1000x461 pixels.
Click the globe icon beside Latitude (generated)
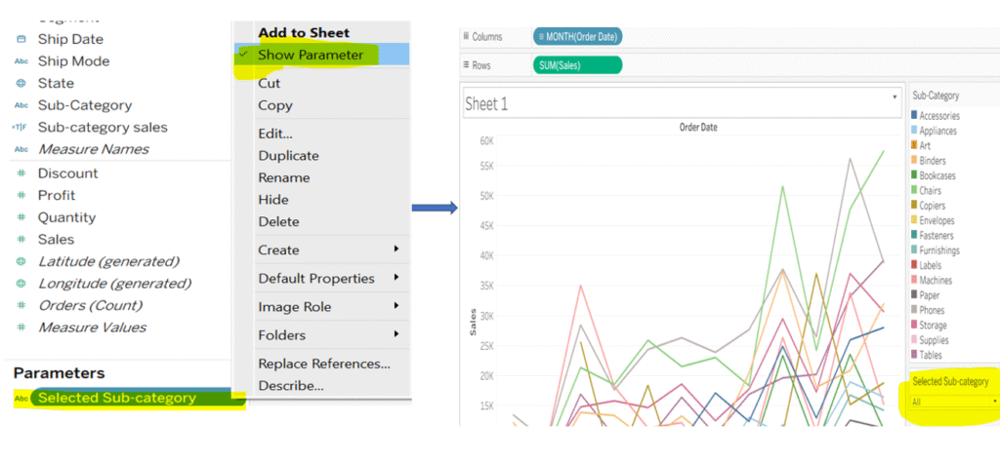[x=21, y=262]
